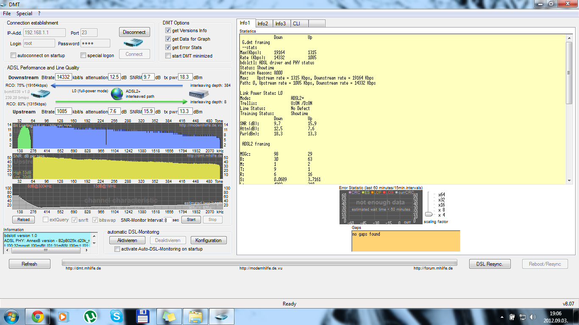Click the SNR-Monitor Interval field
Viewport: 579px width, 325px height.
point(168,220)
